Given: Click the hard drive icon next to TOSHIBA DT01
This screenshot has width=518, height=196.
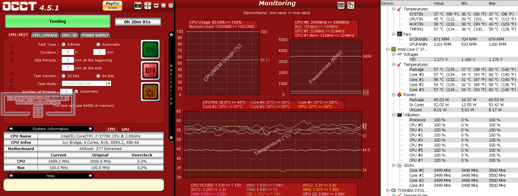Looking at the screenshot, I should click(394, 190).
